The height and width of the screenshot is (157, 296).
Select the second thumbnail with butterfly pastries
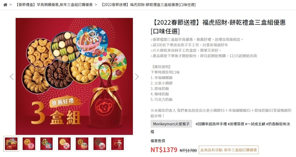point(29,144)
